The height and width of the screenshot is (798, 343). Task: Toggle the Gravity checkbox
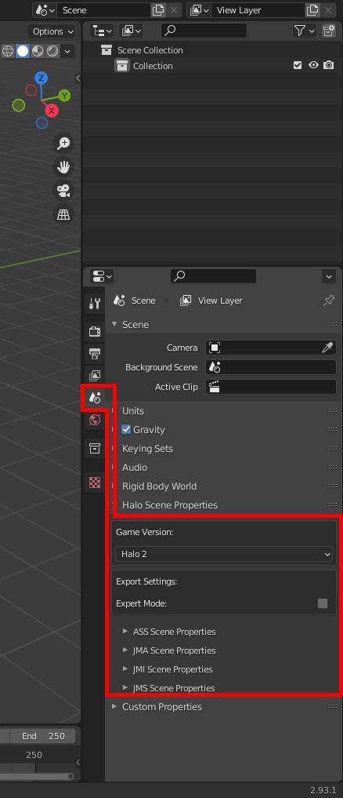(x=127, y=429)
